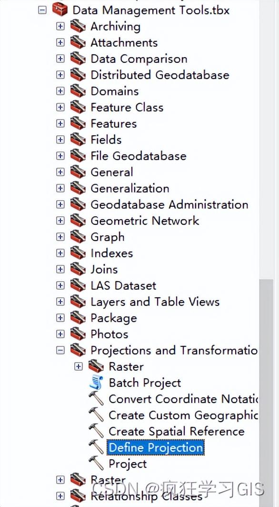Screen dimensions: 279x507
Task: Expand the Geodatabase Administration toolset
Action: pyautogui.click(x=60, y=204)
